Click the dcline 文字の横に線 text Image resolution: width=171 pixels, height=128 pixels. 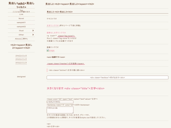click(x=66, y=70)
